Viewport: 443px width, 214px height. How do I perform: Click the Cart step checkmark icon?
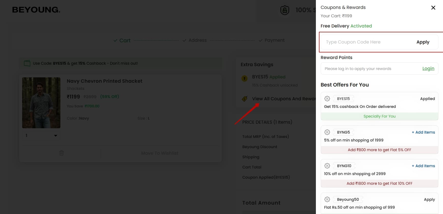(115, 40)
